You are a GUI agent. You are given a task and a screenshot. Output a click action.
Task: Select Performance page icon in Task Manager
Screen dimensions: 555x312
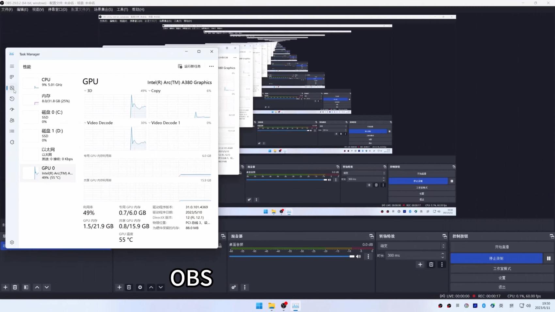click(x=12, y=88)
